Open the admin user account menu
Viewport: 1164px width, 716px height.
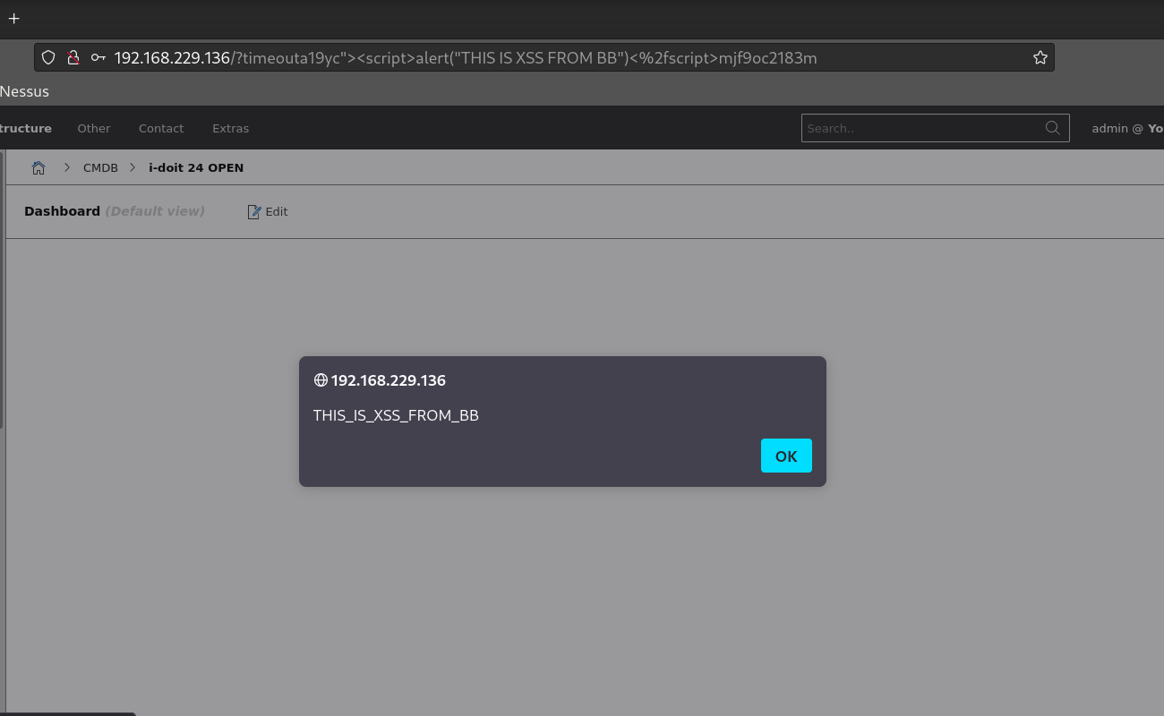point(1124,128)
